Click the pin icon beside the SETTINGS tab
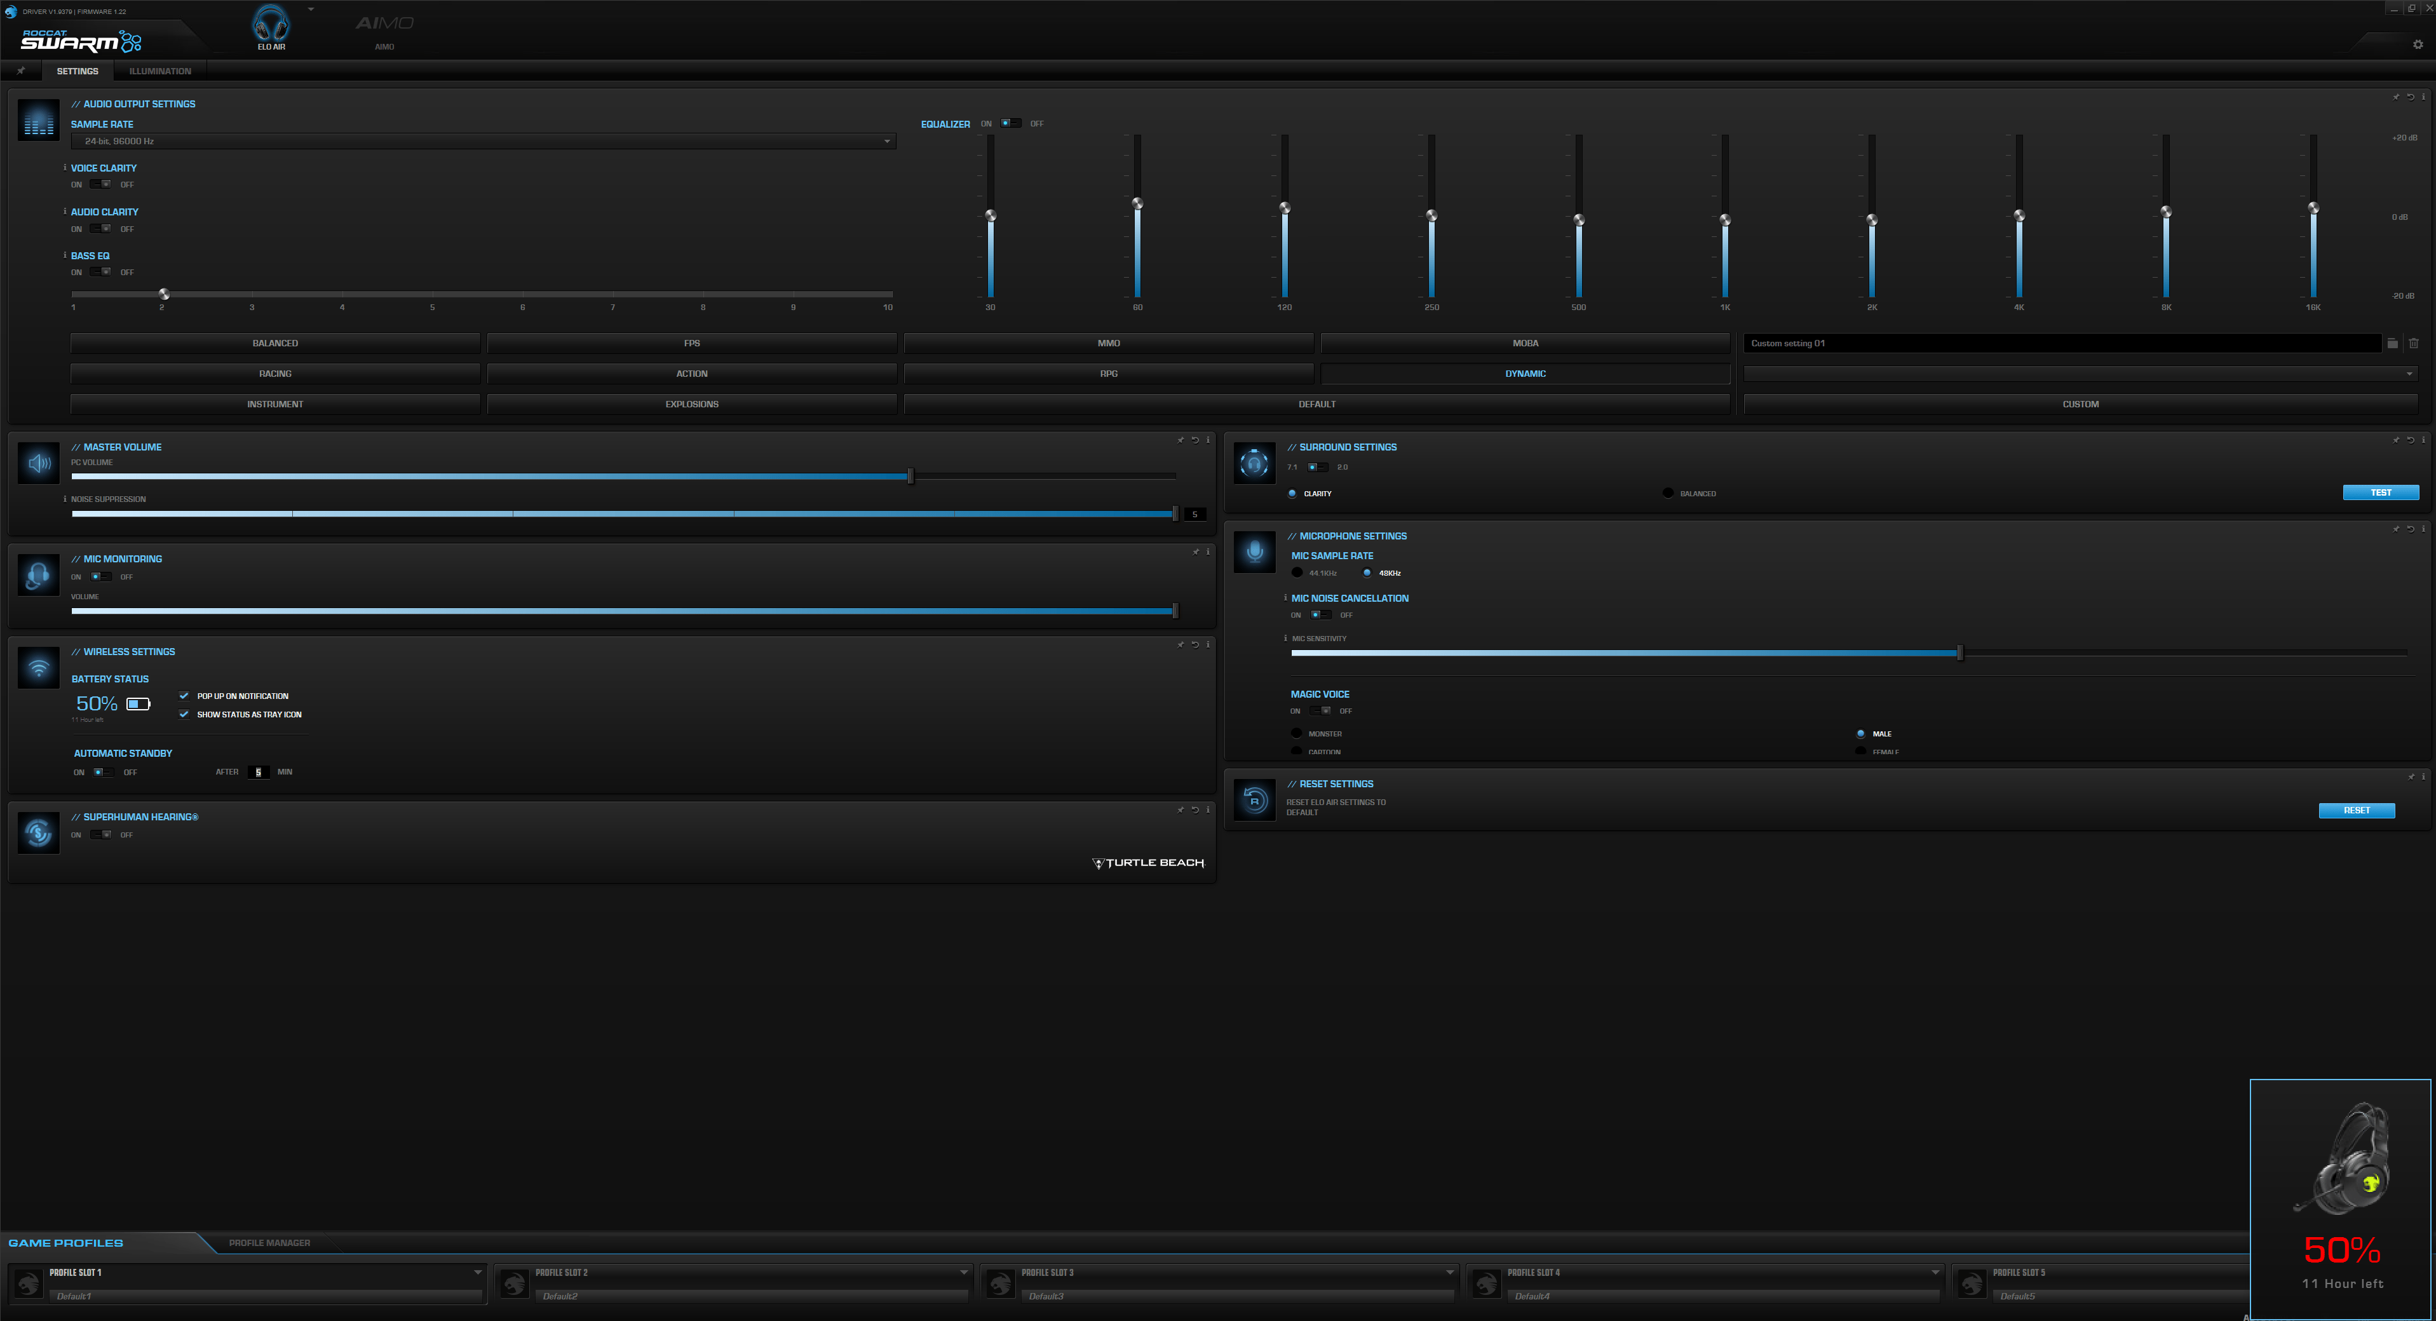The width and height of the screenshot is (2436, 1321). pyautogui.click(x=21, y=71)
